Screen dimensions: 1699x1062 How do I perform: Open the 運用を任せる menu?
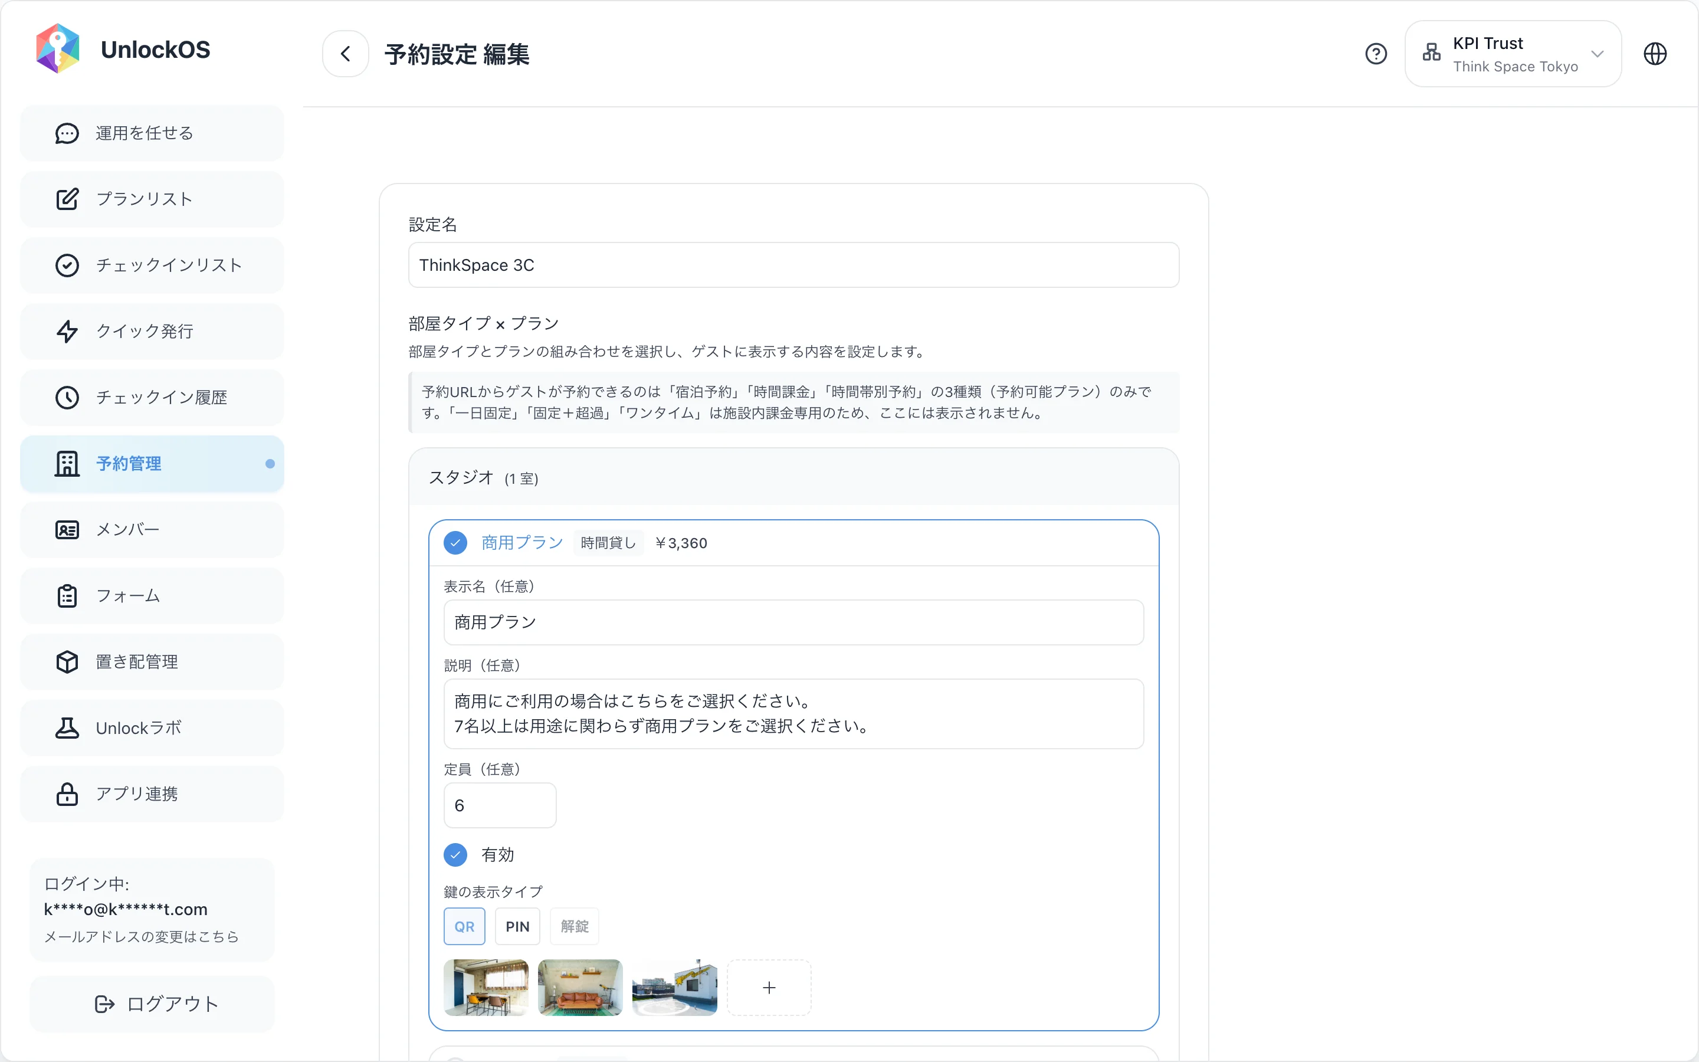coord(152,133)
